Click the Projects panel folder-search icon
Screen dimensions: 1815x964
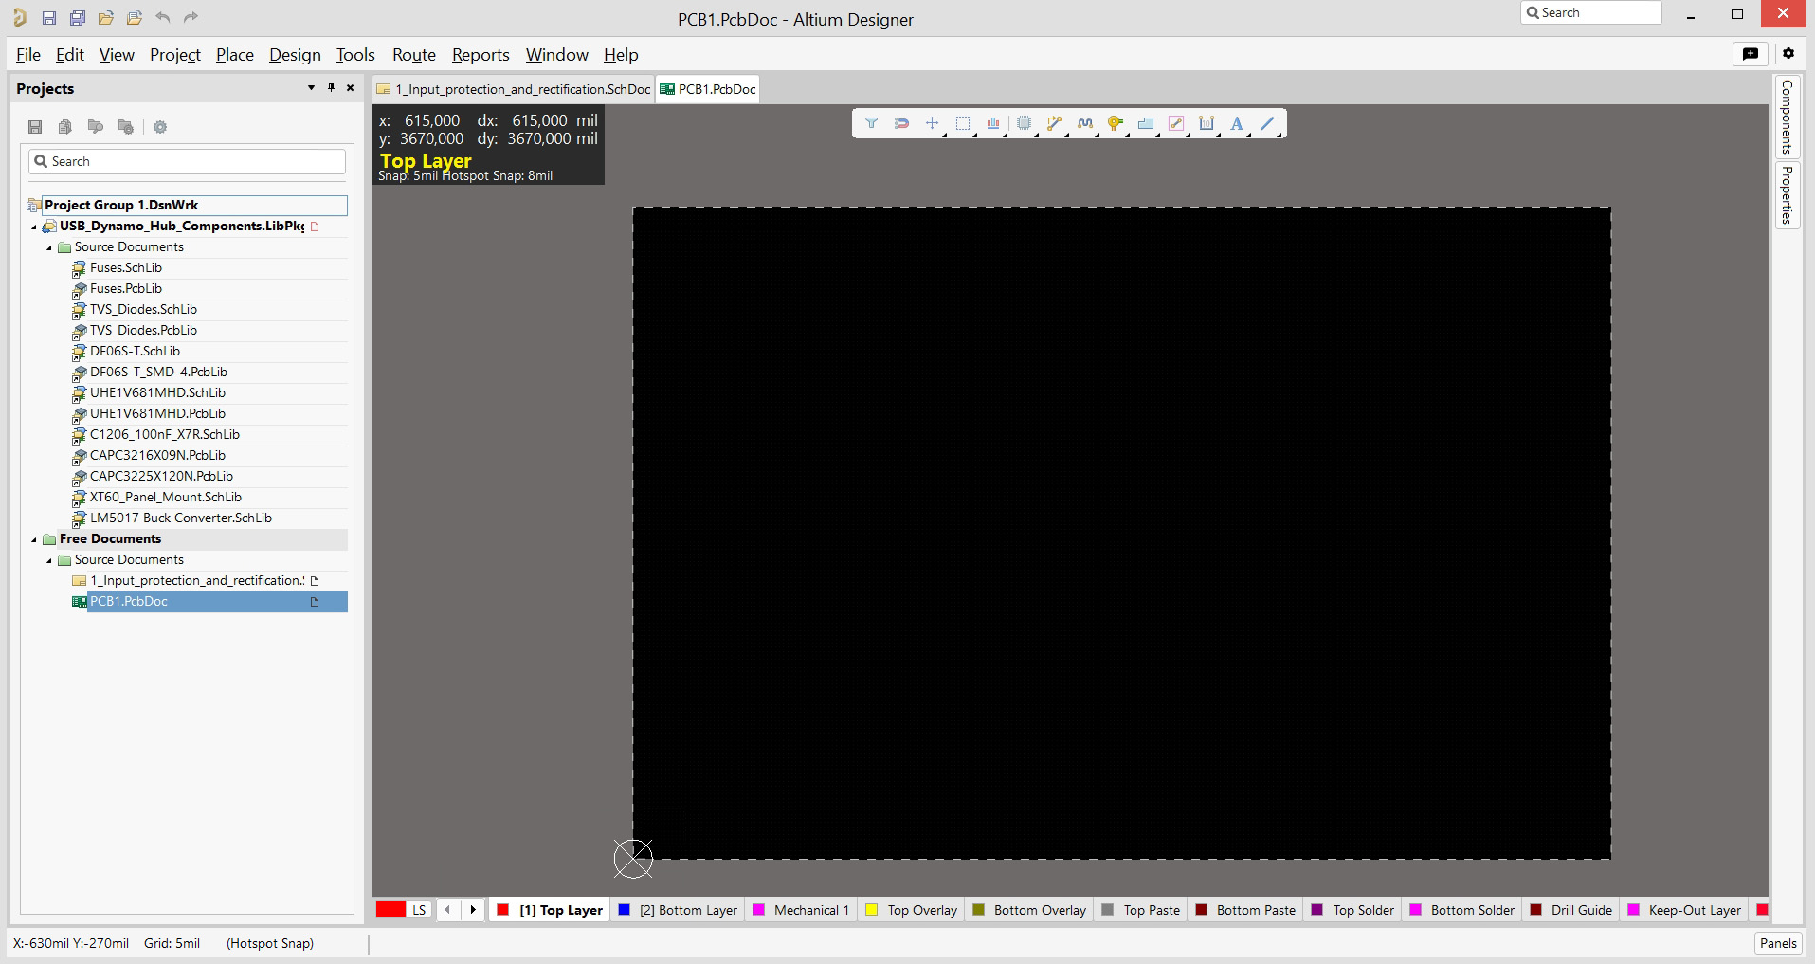(95, 127)
